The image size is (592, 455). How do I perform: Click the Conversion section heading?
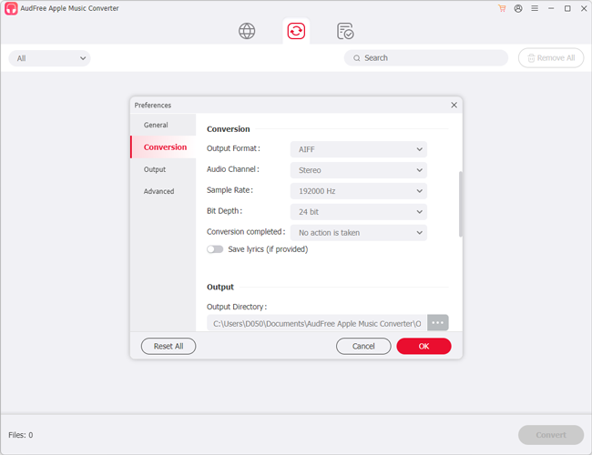click(228, 129)
